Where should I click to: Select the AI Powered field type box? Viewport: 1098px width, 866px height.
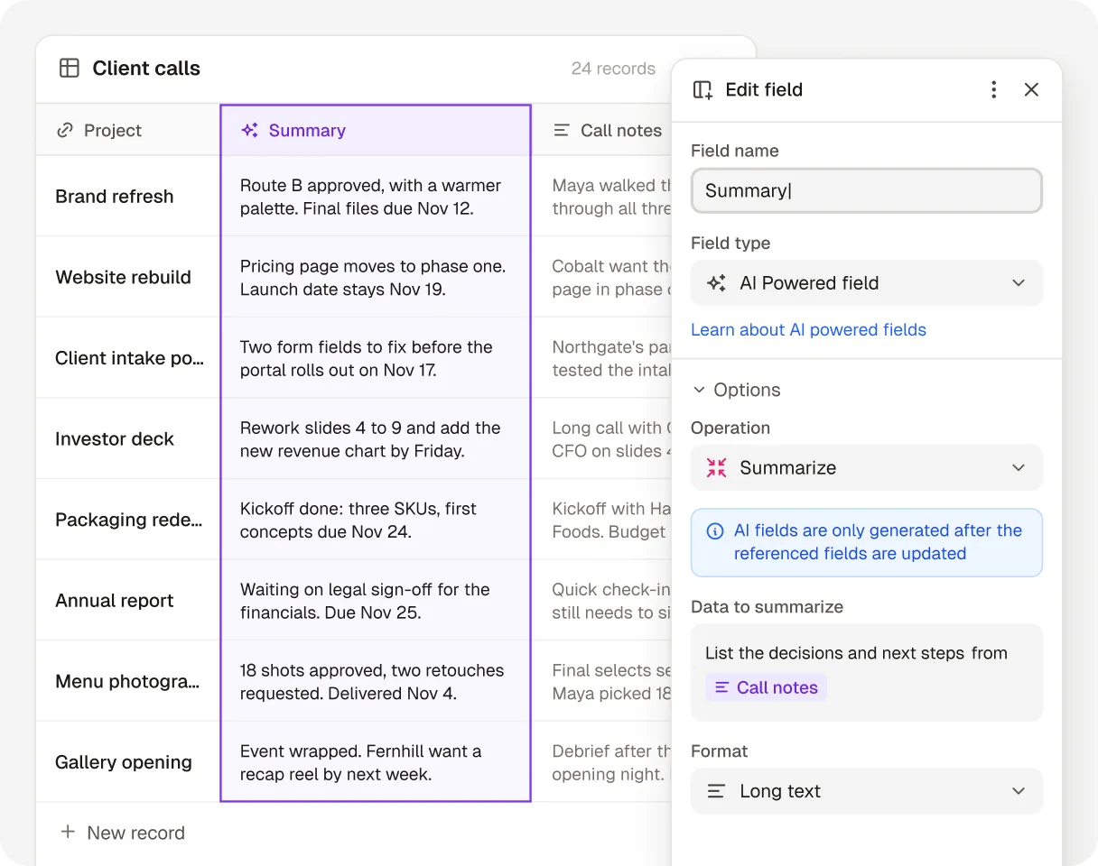click(867, 283)
